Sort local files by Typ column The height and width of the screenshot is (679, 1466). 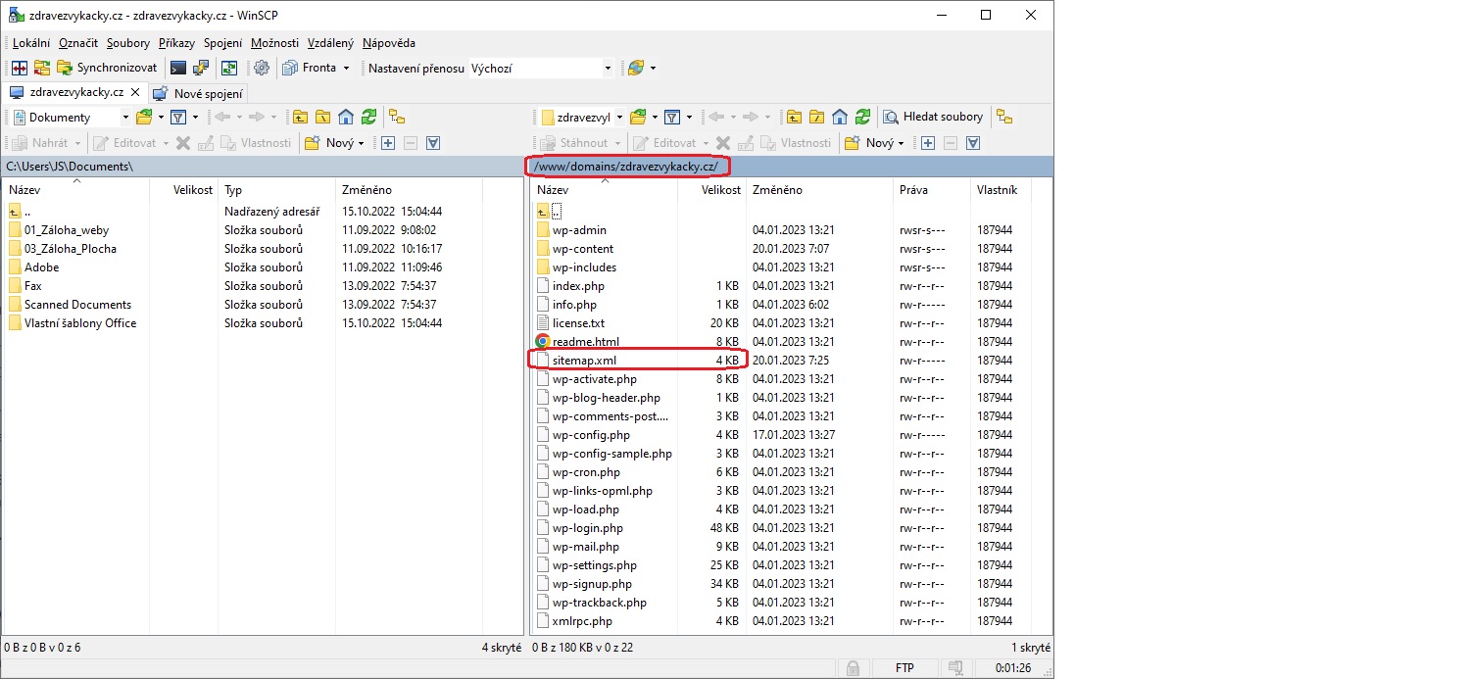(x=276, y=190)
